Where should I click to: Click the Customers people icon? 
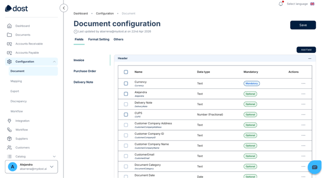pyautogui.click(x=9, y=147)
